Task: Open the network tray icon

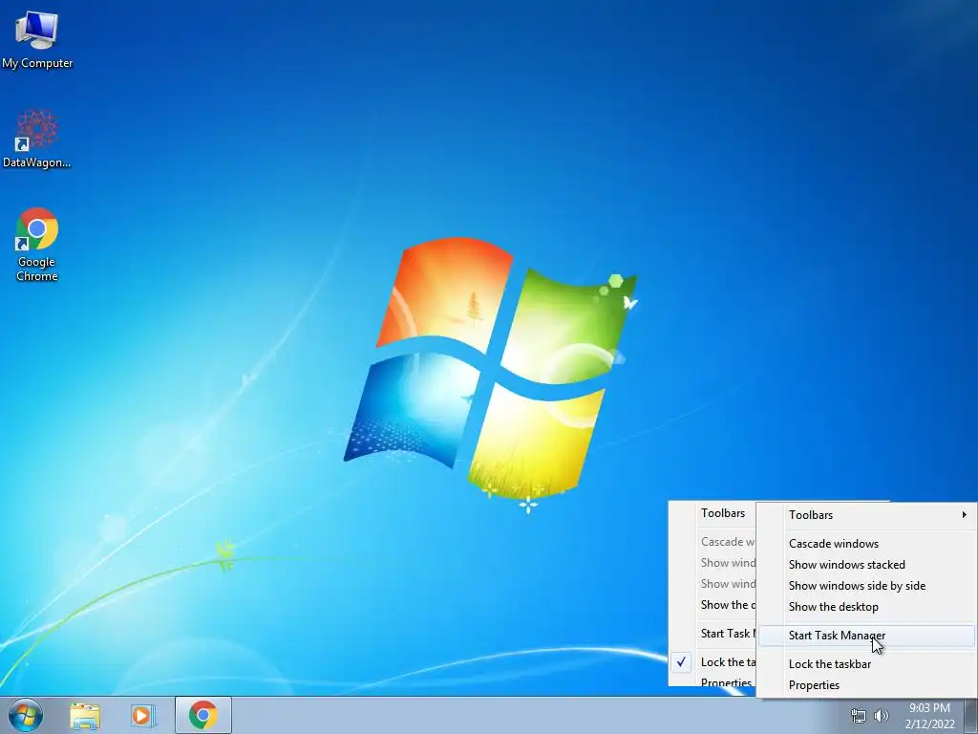Action: click(859, 716)
